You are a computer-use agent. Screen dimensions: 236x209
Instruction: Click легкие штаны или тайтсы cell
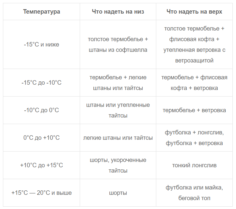118,138
